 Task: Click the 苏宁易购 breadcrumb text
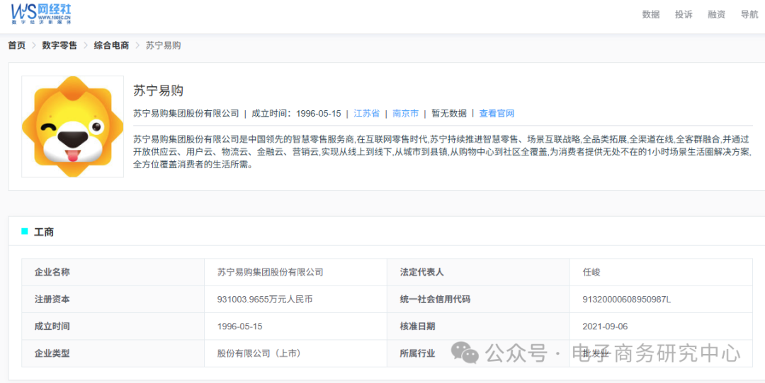pos(164,46)
